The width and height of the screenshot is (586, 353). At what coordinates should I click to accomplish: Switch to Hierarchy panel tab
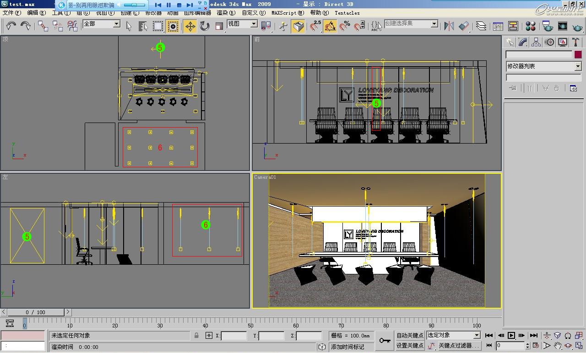point(536,43)
